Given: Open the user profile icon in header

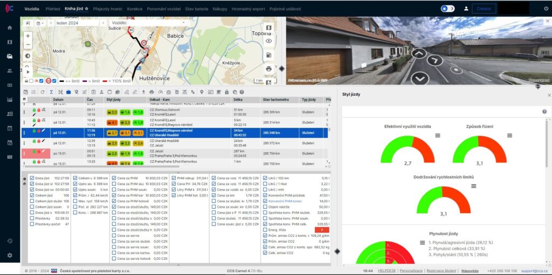Looking at the screenshot, I should (x=466, y=9).
